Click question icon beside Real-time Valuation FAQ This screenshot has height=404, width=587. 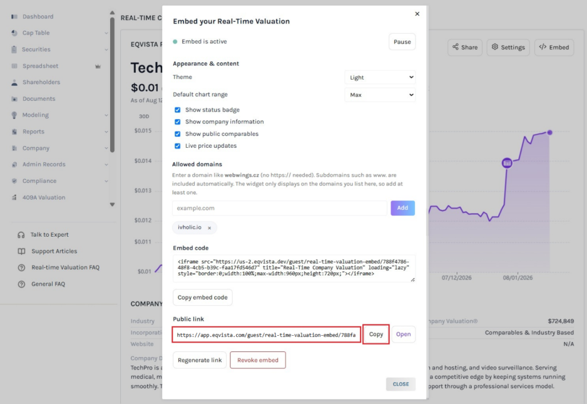tap(22, 268)
